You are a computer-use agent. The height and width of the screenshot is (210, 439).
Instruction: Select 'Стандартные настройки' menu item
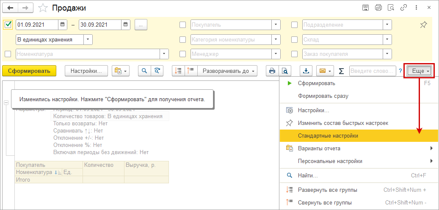point(328,136)
